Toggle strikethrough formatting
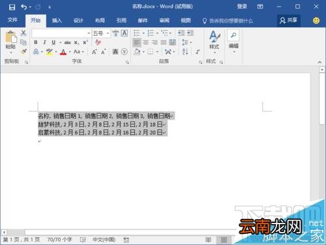Viewport: 326px width, 245px height. click(x=68, y=43)
